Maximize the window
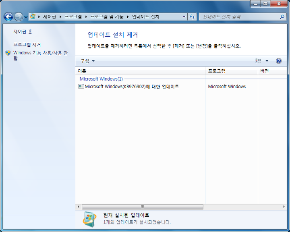 click(x=265, y=4)
